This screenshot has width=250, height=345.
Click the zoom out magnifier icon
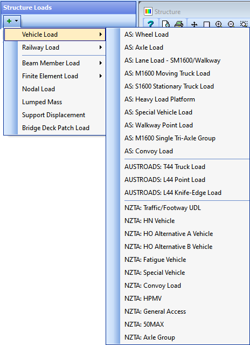tap(231, 24)
